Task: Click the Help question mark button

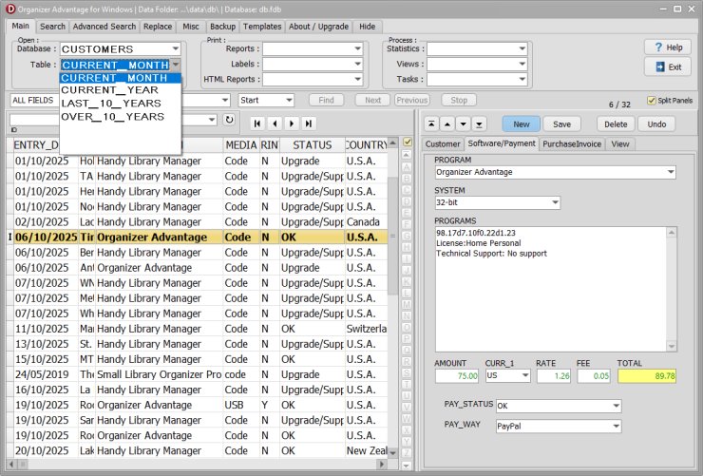Action: 668,48
